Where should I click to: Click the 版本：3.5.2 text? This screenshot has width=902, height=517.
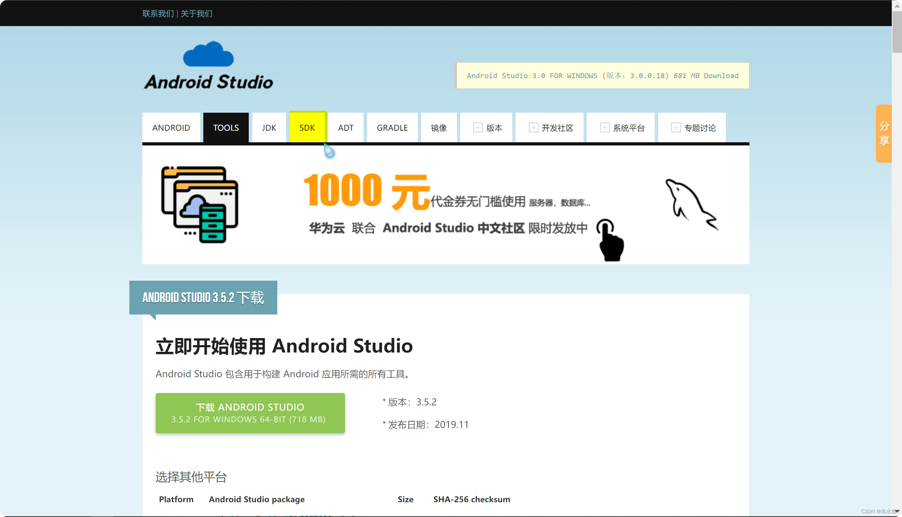click(412, 402)
